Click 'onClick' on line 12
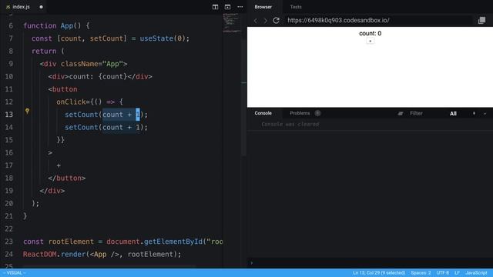The height and width of the screenshot is (277, 493). tap(71, 102)
